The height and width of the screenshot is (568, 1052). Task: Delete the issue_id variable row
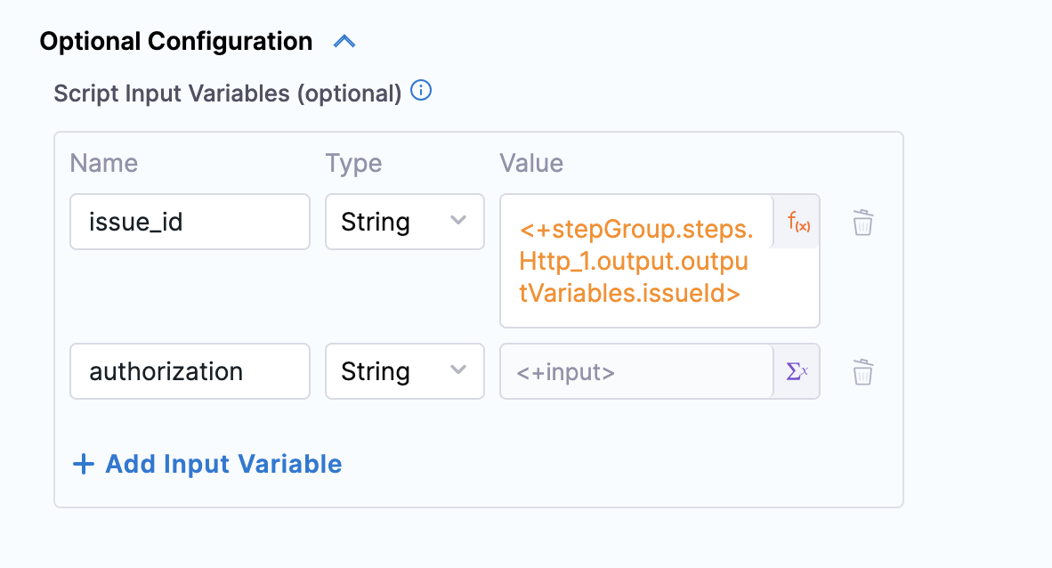click(x=862, y=223)
